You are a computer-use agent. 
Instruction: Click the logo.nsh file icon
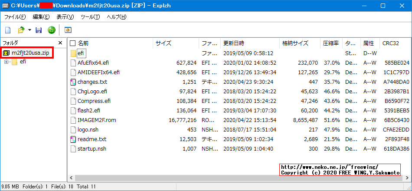point(73,130)
